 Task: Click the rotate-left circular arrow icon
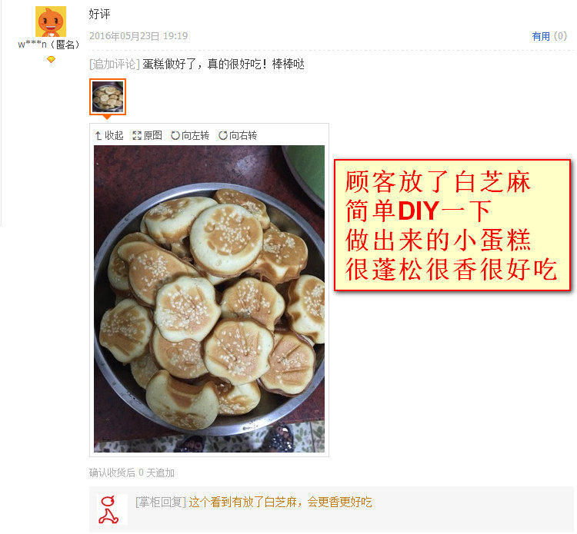pos(175,136)
